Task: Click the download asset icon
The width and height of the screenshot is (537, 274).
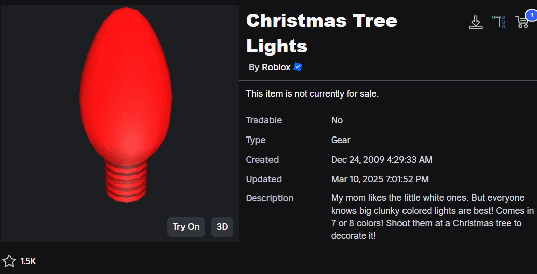Action: click(x=475, y=22)
